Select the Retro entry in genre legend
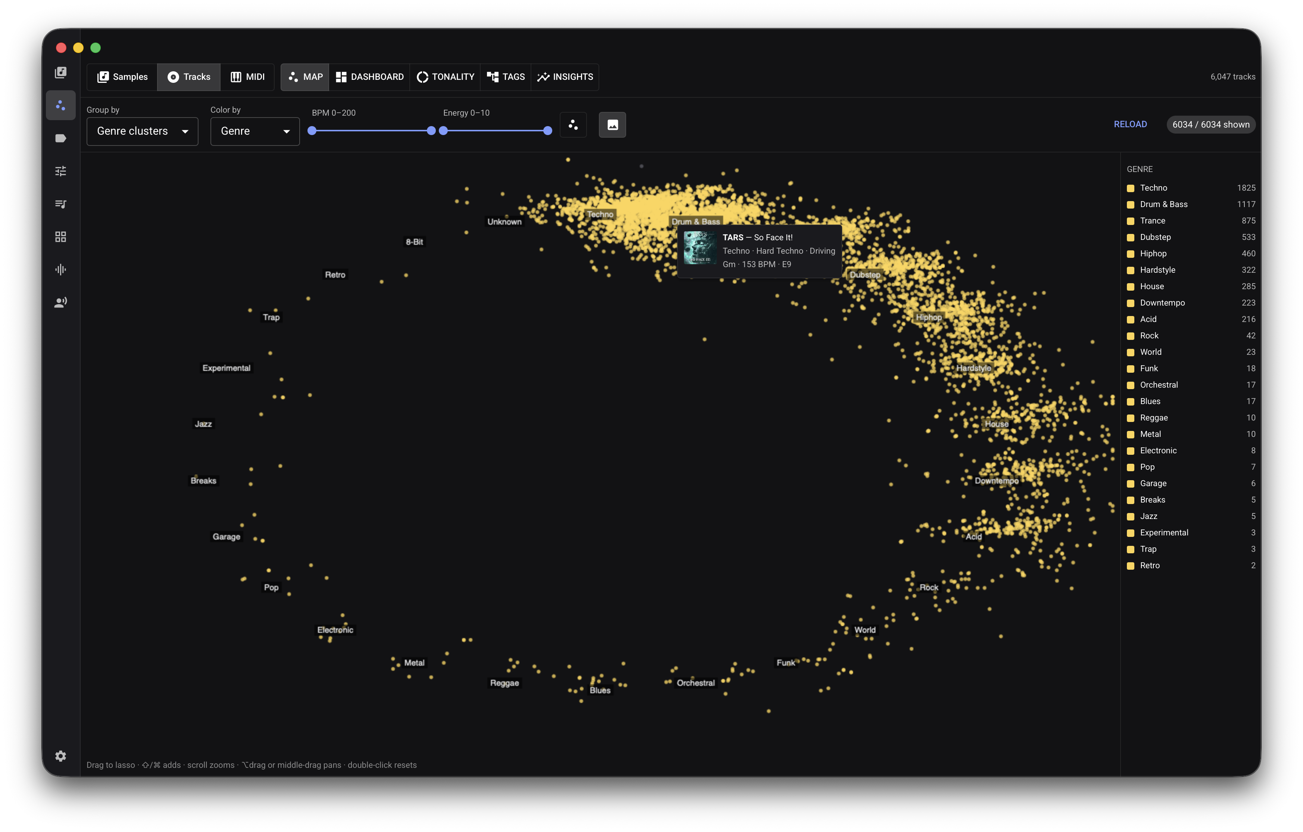 1190,565
